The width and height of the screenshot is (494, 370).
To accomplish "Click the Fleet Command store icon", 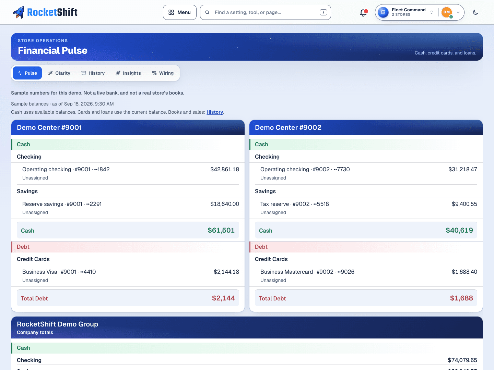I will tap(383, 12).
